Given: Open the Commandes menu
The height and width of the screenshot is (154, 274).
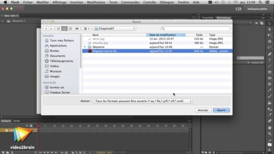Looking at the screenshot, I should pyautogui.click(x=130, y=2).
